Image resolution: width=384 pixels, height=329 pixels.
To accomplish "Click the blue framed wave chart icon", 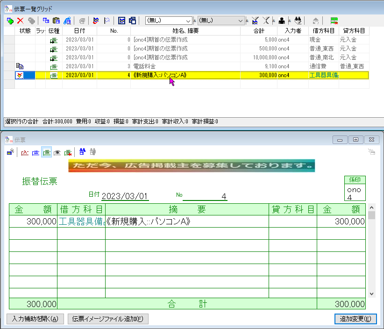I will point(121,21).
